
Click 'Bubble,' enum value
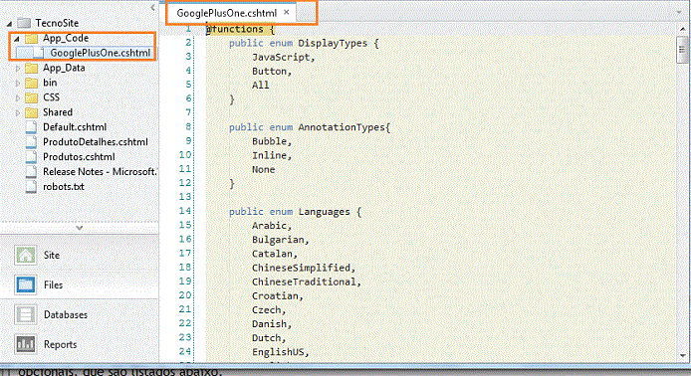(272, 141)
